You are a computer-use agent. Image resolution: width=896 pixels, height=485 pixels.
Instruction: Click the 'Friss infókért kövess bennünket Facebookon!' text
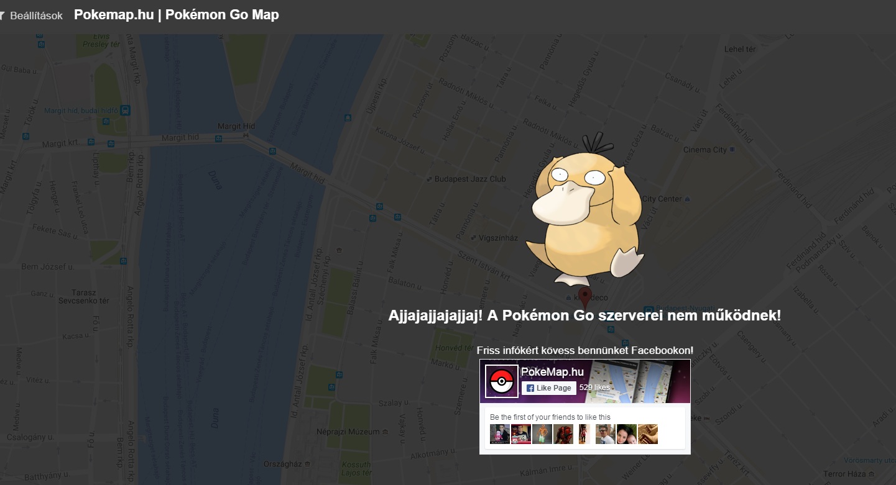pyautogui.click(x=585, y=350)
